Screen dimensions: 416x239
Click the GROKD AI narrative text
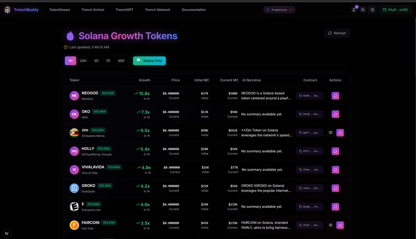[267, 188]
